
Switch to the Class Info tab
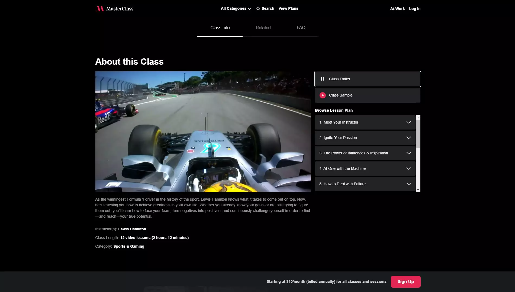[x=220, y=28]
